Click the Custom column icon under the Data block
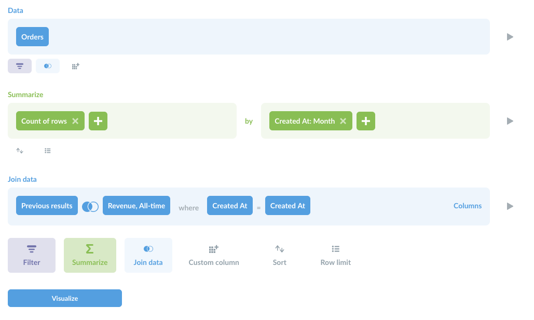534x320 pixels. (75, 66)
